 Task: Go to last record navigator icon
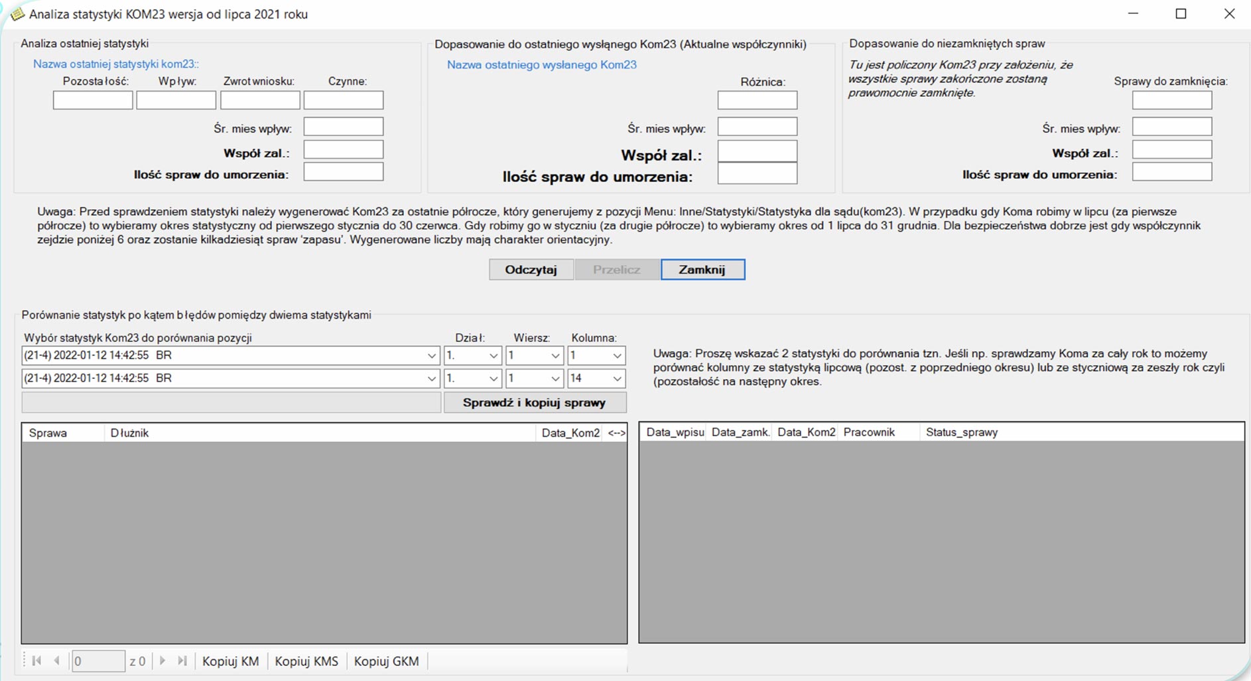click(182, 661)
